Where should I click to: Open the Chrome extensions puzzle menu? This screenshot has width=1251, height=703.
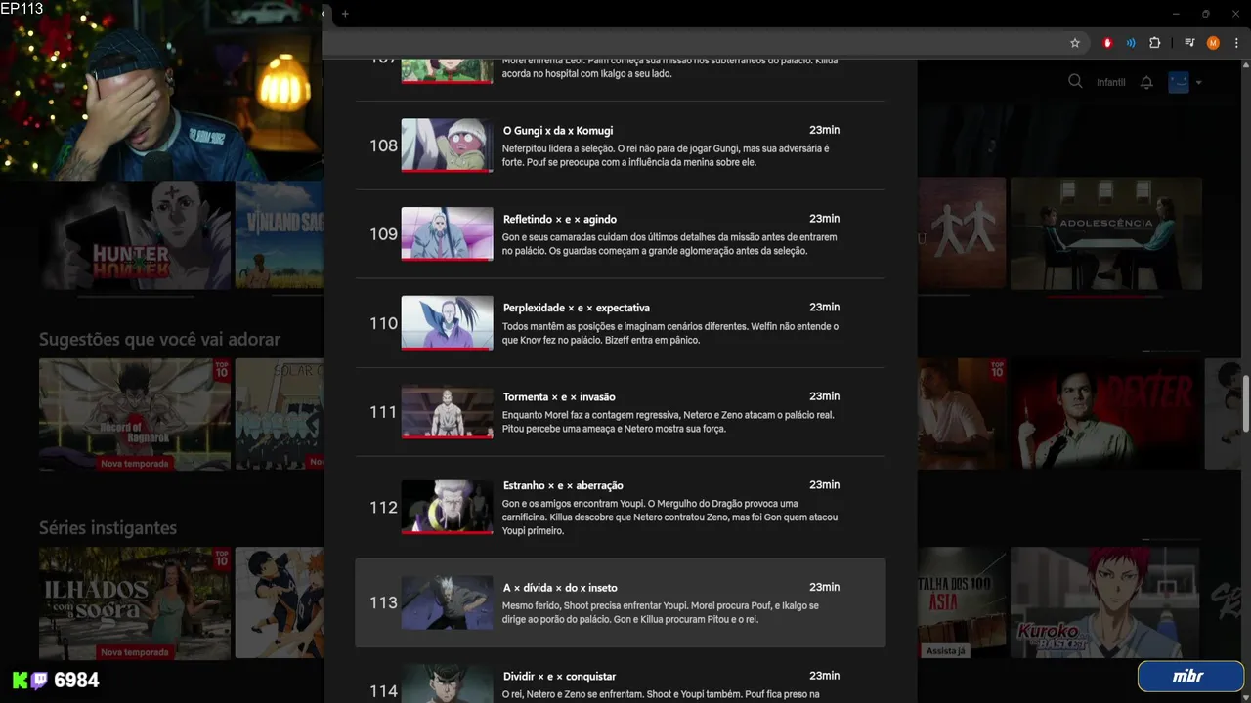click(1155, 43)
